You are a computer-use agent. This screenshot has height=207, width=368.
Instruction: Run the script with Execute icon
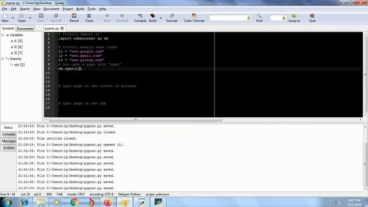tap(172, 18)
